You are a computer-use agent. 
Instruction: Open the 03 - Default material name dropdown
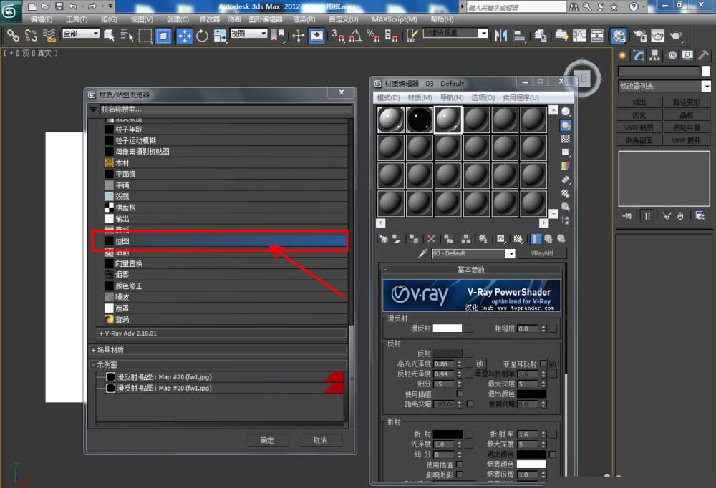[x=473, y=253]
